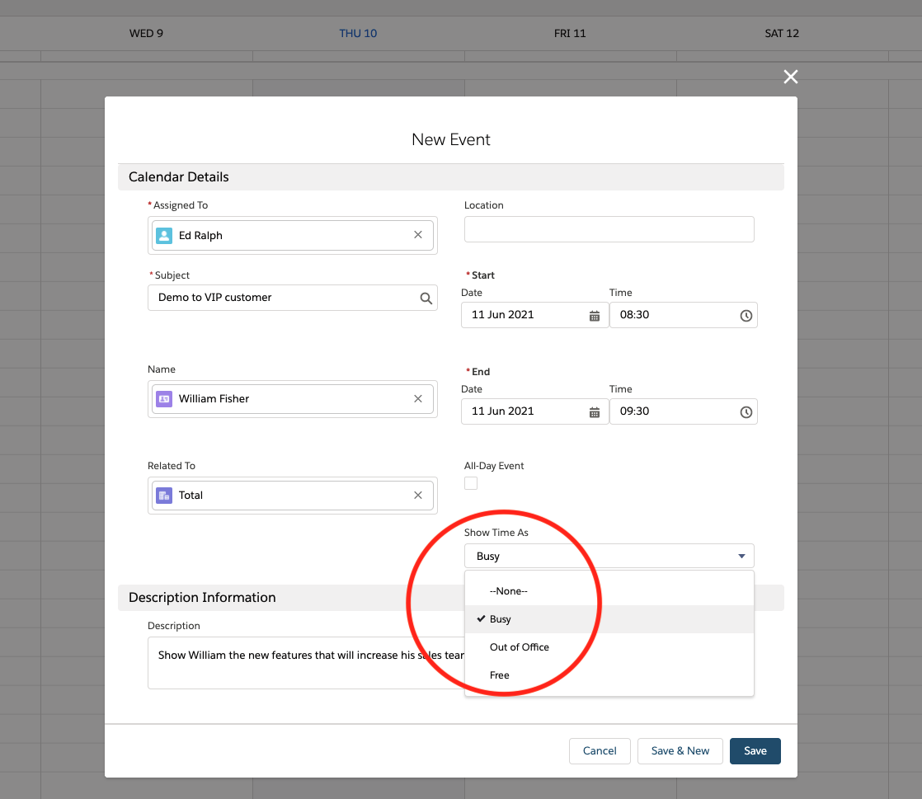922x799 pixels.
Task: Toggle the All-Day Event checkbox
Action: pos(470,483)
